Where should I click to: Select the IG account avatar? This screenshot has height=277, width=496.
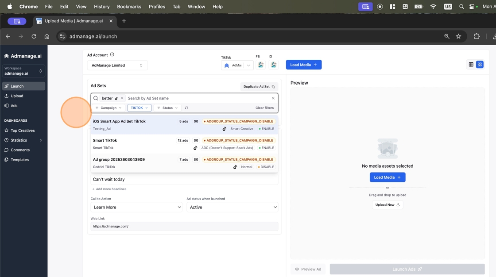pos(273,65)
